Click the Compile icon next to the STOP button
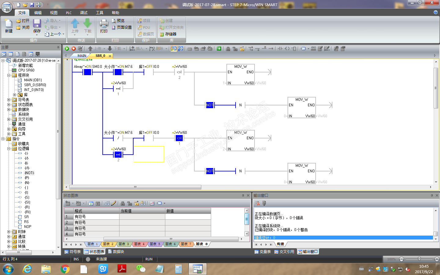The width and height of the screenshot is (440, 275). point(80,49)
